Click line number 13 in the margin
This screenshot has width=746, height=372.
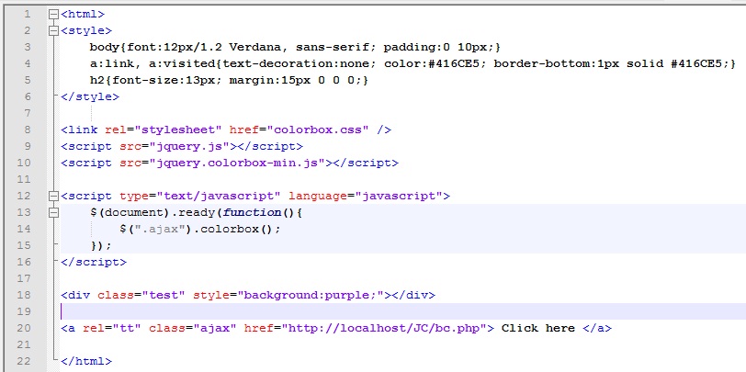pos(24,212)
